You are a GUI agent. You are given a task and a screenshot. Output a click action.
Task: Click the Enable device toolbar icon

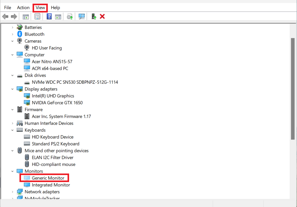94,16
